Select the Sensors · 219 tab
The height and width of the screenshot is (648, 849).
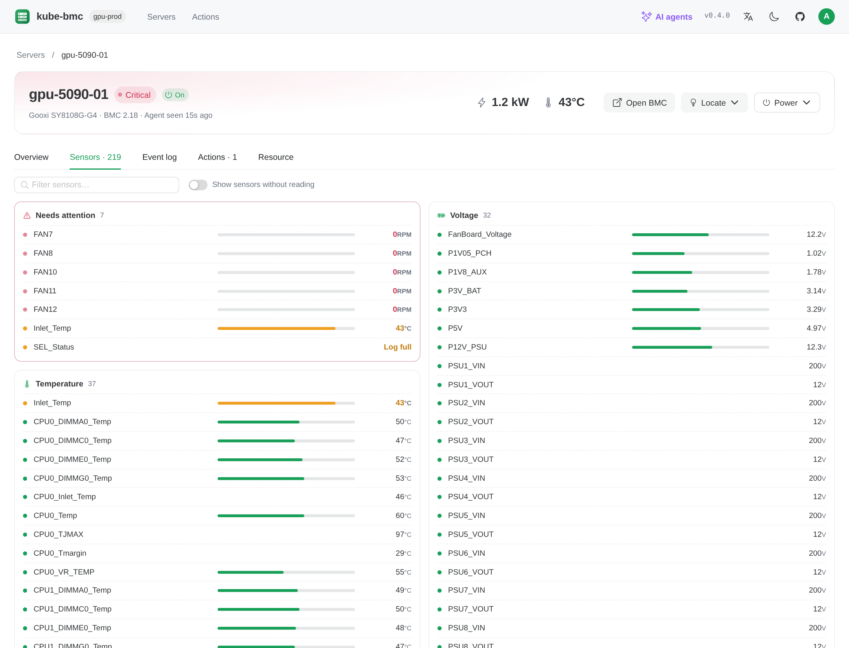[95, 157]
